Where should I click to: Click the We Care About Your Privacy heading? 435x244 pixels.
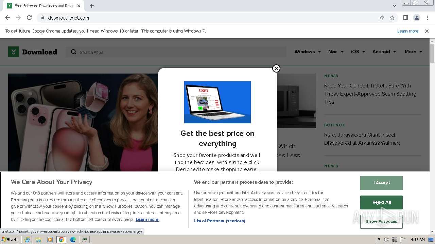[x=52, y=182]
